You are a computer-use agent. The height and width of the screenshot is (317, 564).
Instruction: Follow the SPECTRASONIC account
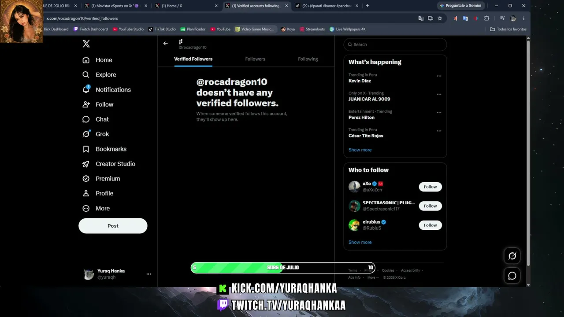430,206
